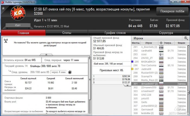The height and width of the screenshot is (116, 190).
Task: Sort players by Место column
Action: (136, 43)
